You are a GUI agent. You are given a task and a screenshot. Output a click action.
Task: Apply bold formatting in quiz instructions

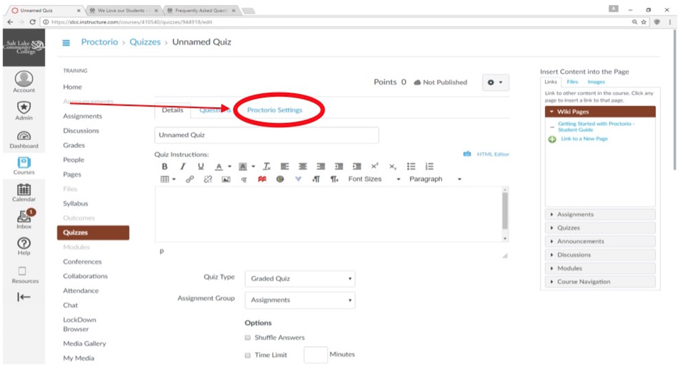tap(164, 166)
